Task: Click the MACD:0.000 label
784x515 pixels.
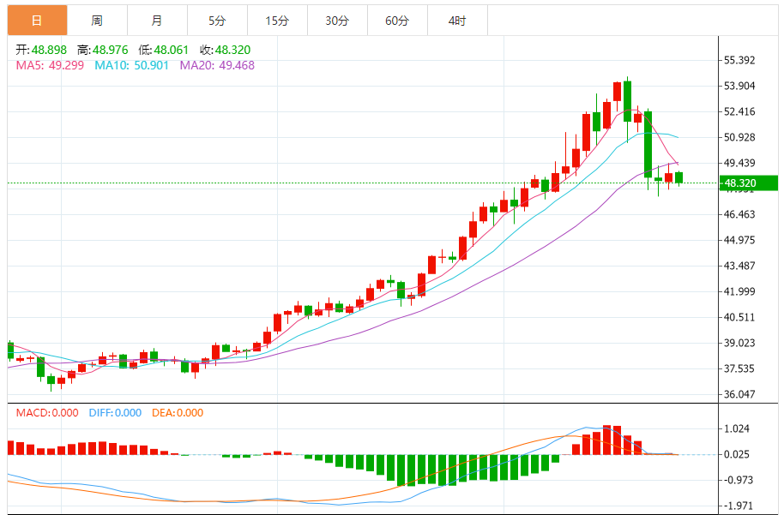Action: (x=47, y=413)
